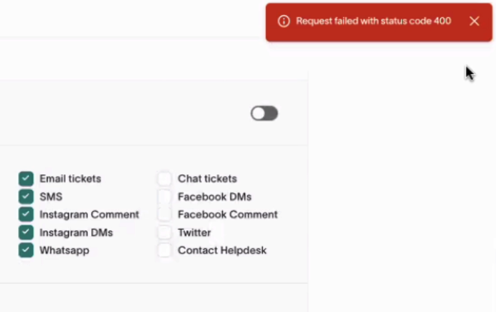
Task: Tick the Facebook Comment checkbox
Action: tap(164, 214)
